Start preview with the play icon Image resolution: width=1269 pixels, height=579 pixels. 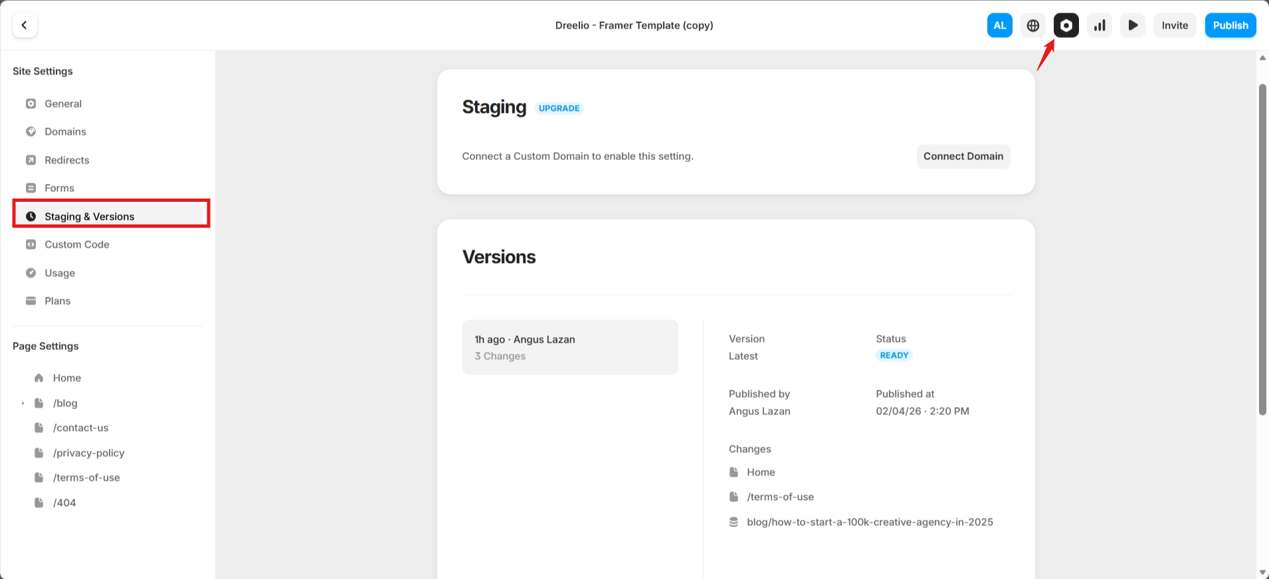click(1133, 25)
